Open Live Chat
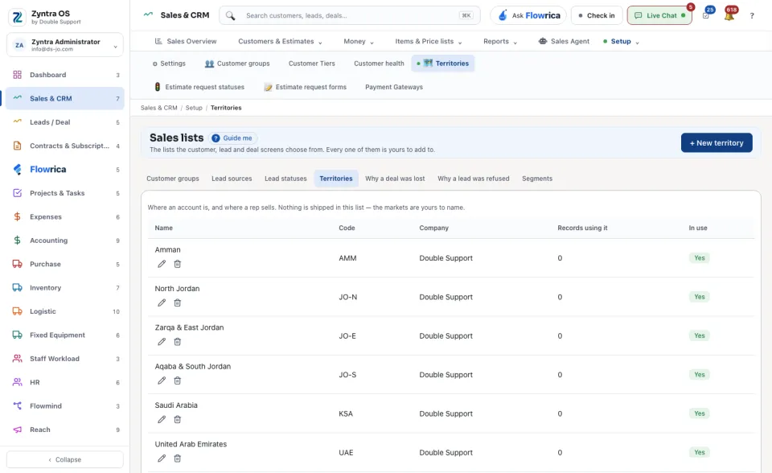 coord(659,16)
